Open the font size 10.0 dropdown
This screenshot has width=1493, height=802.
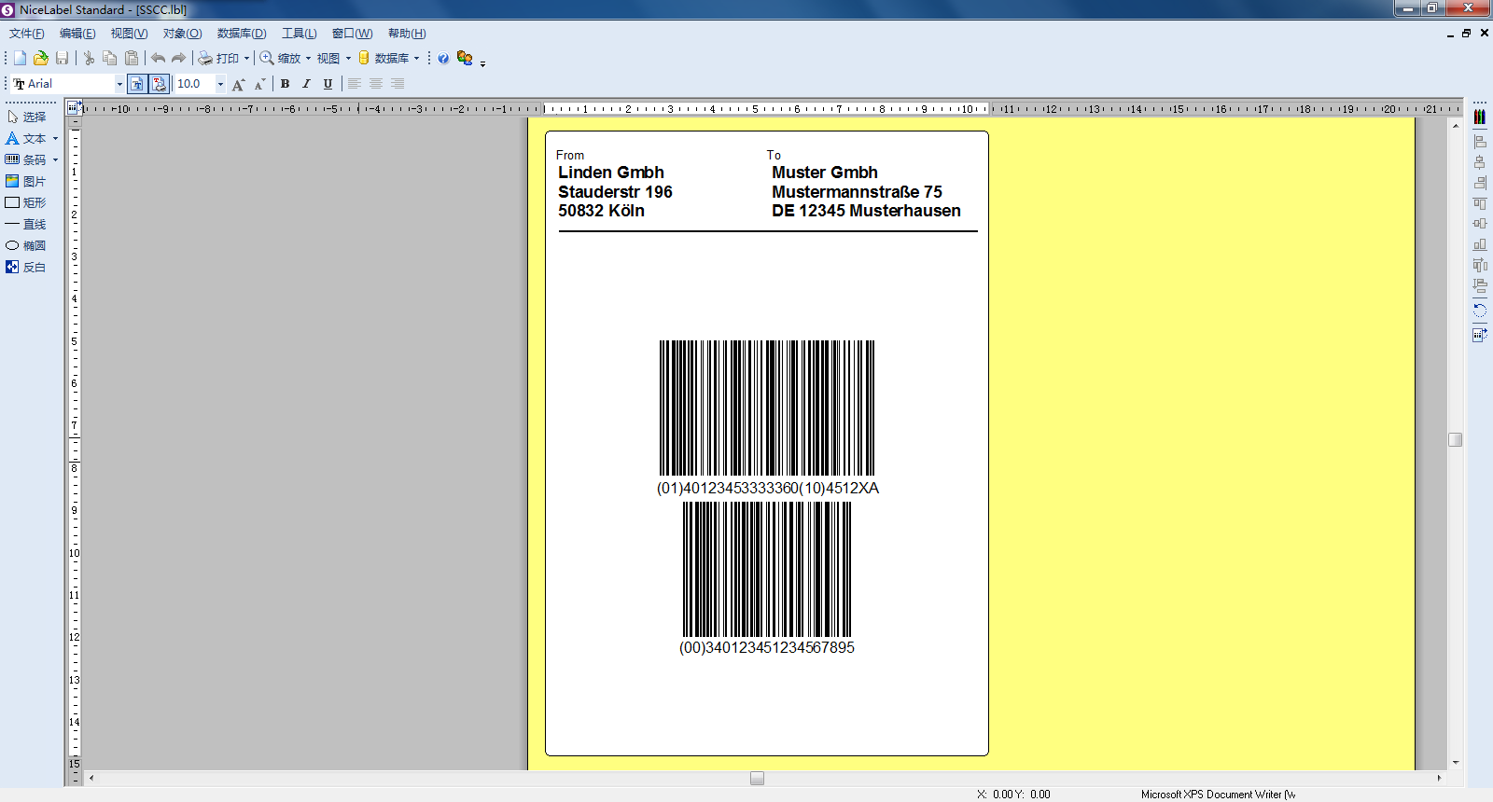coord(220,84)
